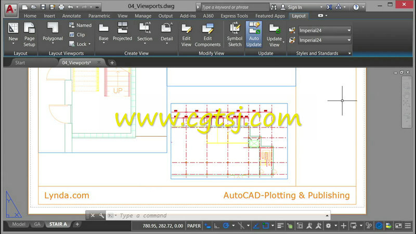Click command line customize wrench icon

tap(101, 215)
